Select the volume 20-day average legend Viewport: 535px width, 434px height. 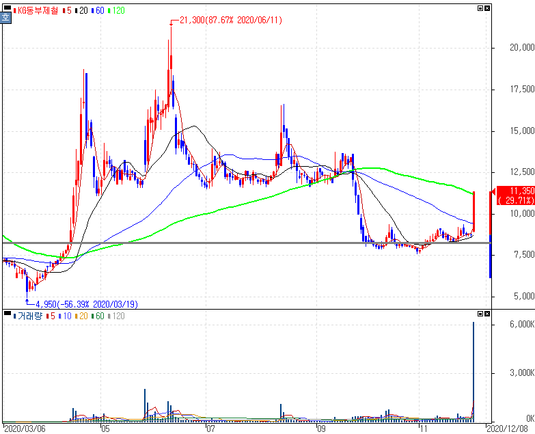[x=81, y=316]
